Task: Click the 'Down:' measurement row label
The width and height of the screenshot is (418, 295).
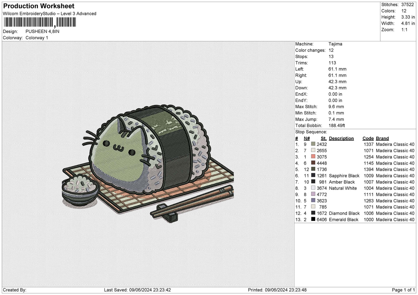Action: pyautogui.click(x=302, y=88)
